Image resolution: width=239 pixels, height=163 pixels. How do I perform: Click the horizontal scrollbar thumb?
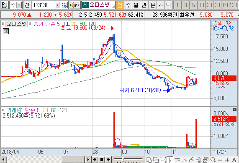[73, 160]
